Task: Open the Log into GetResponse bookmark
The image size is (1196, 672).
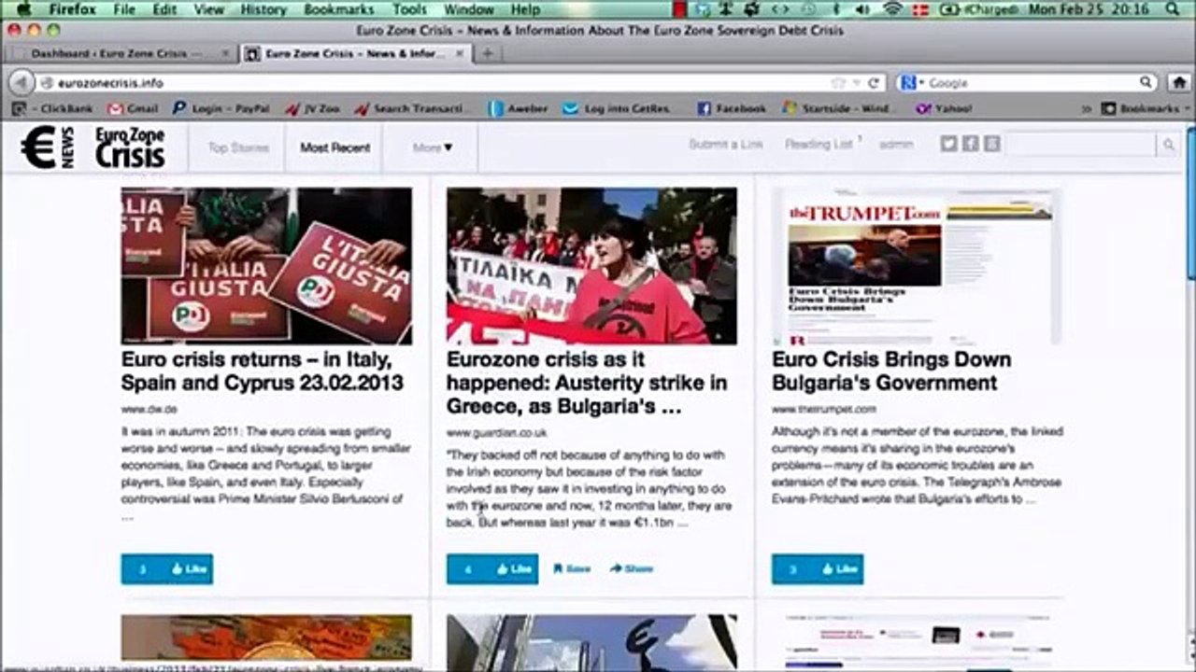Action: click(617, 109)
